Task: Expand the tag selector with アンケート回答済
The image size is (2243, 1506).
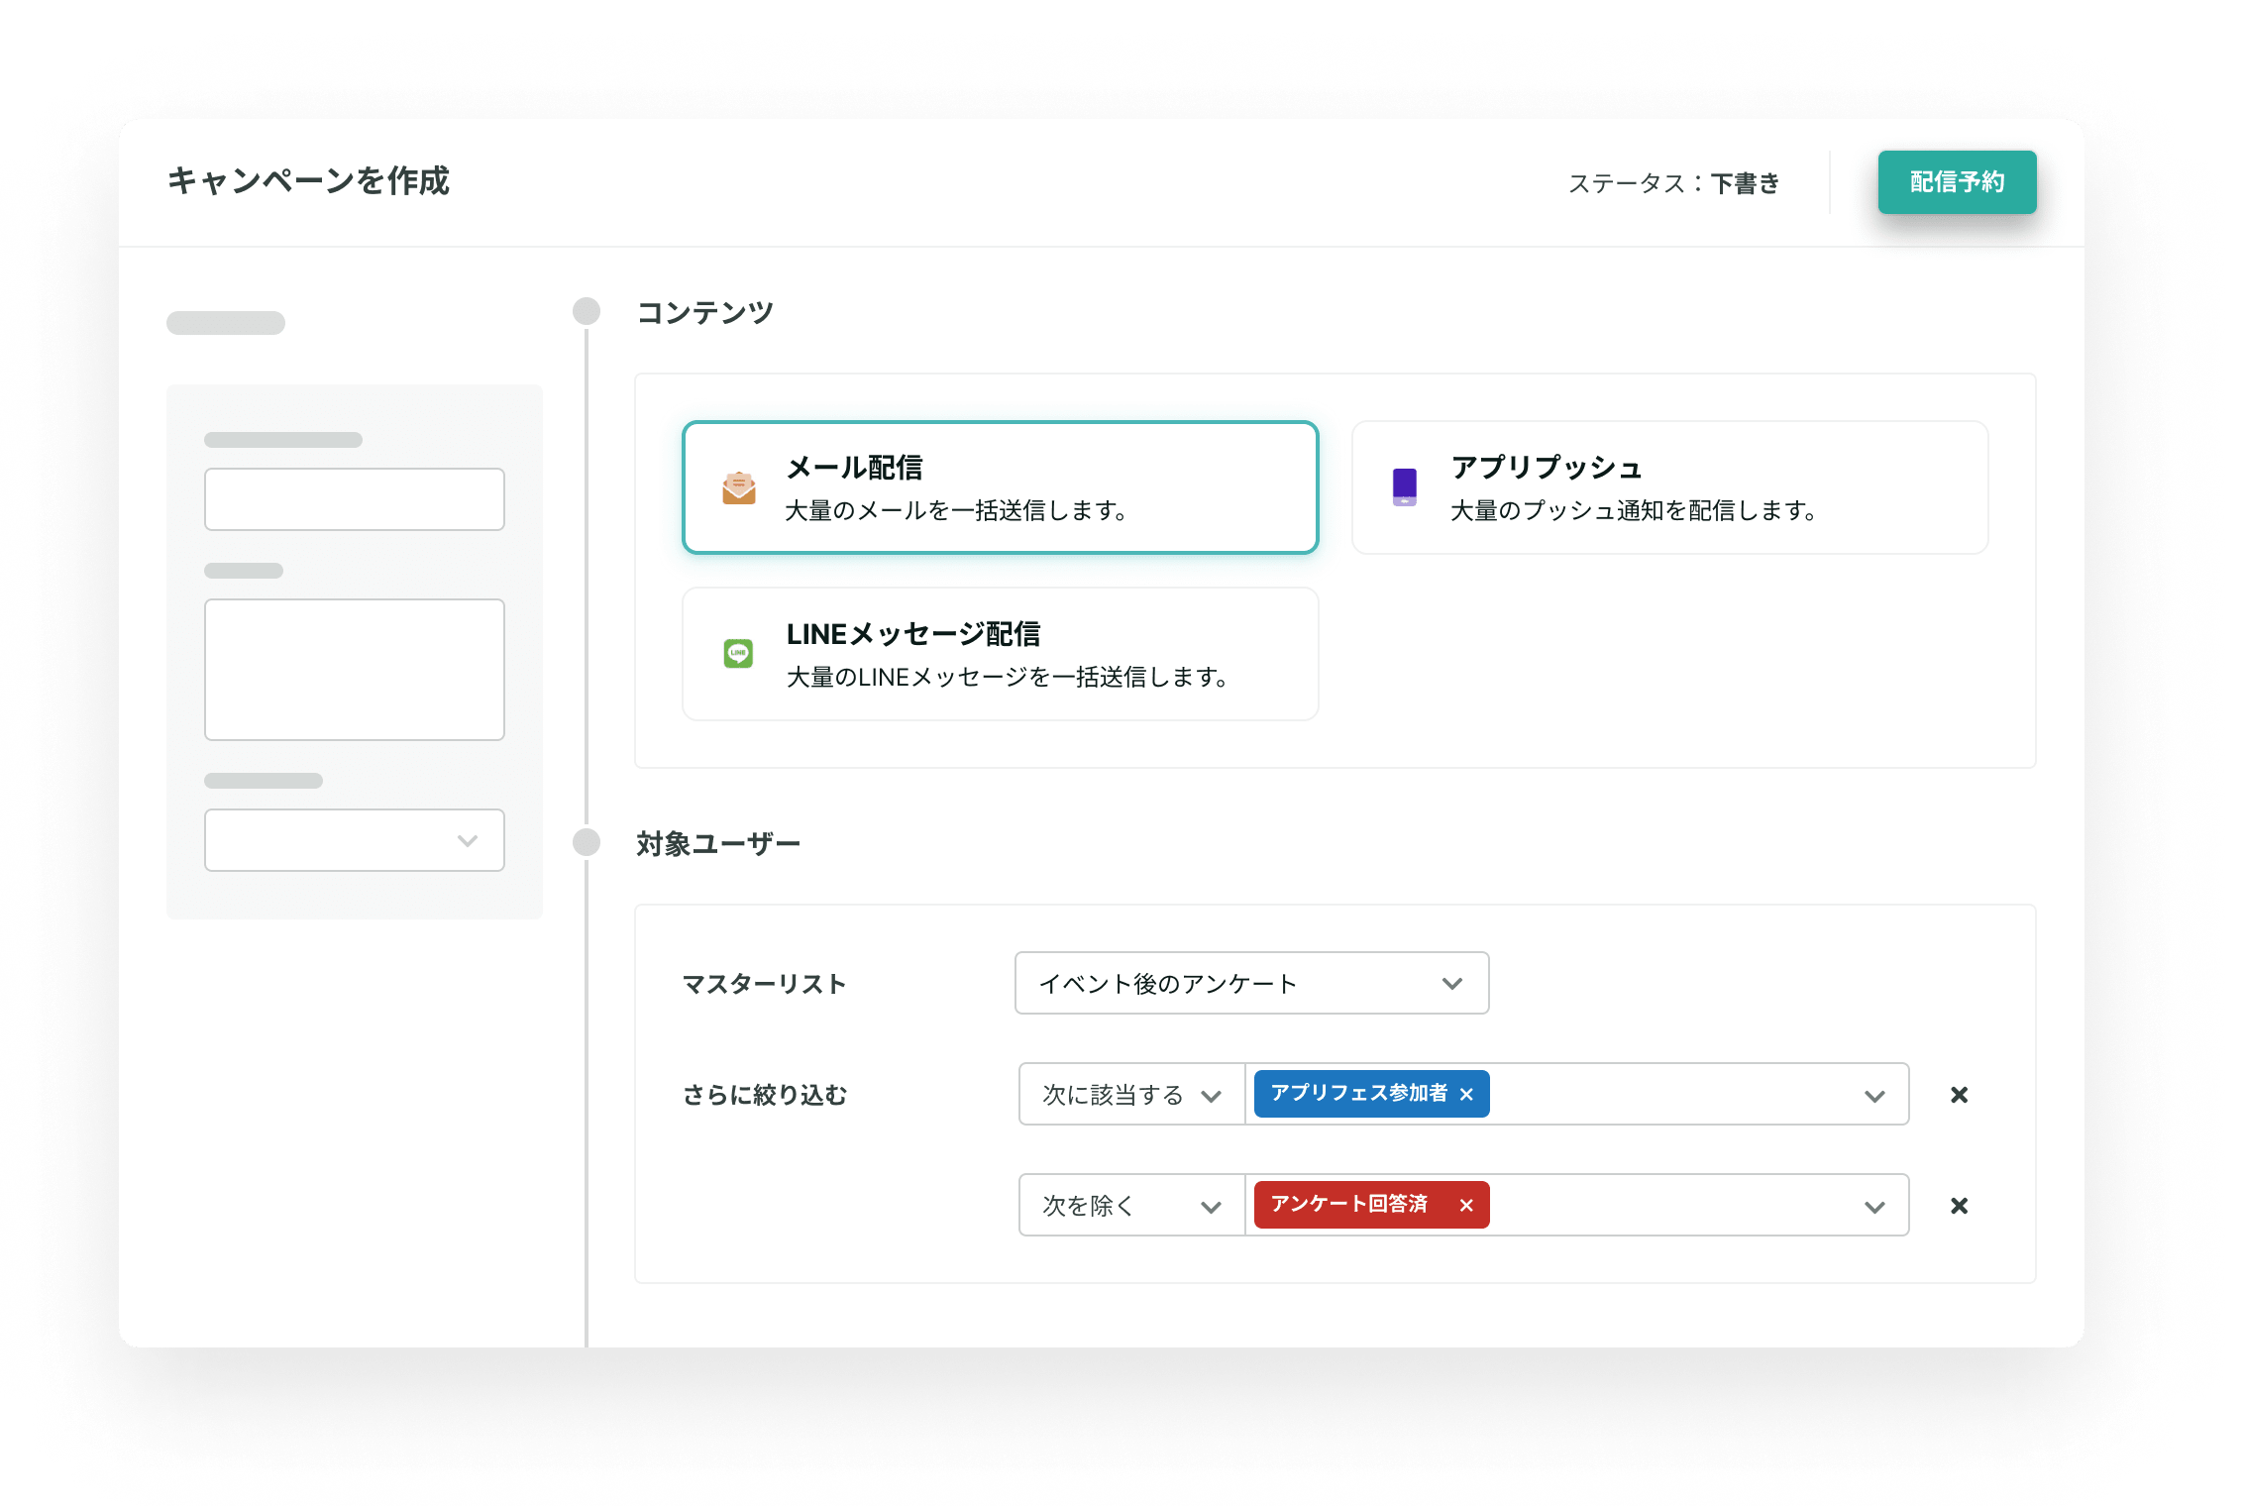Action: click(1873, 1207)
